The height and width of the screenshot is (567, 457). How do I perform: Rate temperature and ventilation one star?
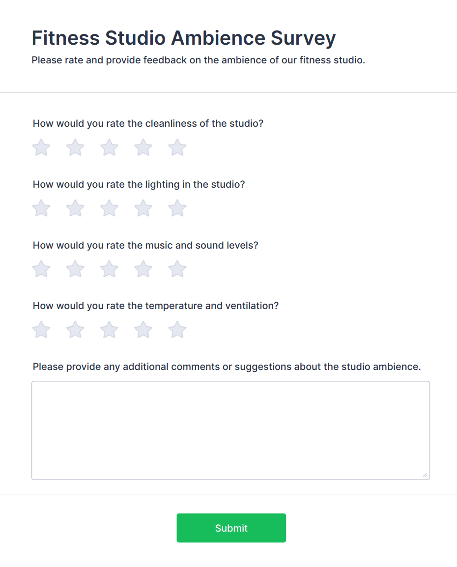pos(41,330)
